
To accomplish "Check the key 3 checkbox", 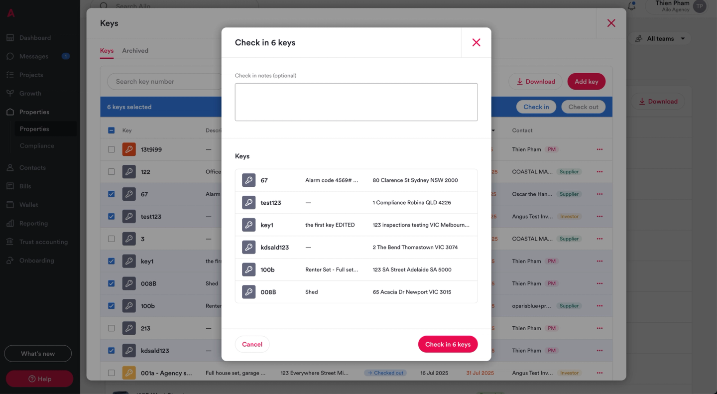I will click(111, 239).
